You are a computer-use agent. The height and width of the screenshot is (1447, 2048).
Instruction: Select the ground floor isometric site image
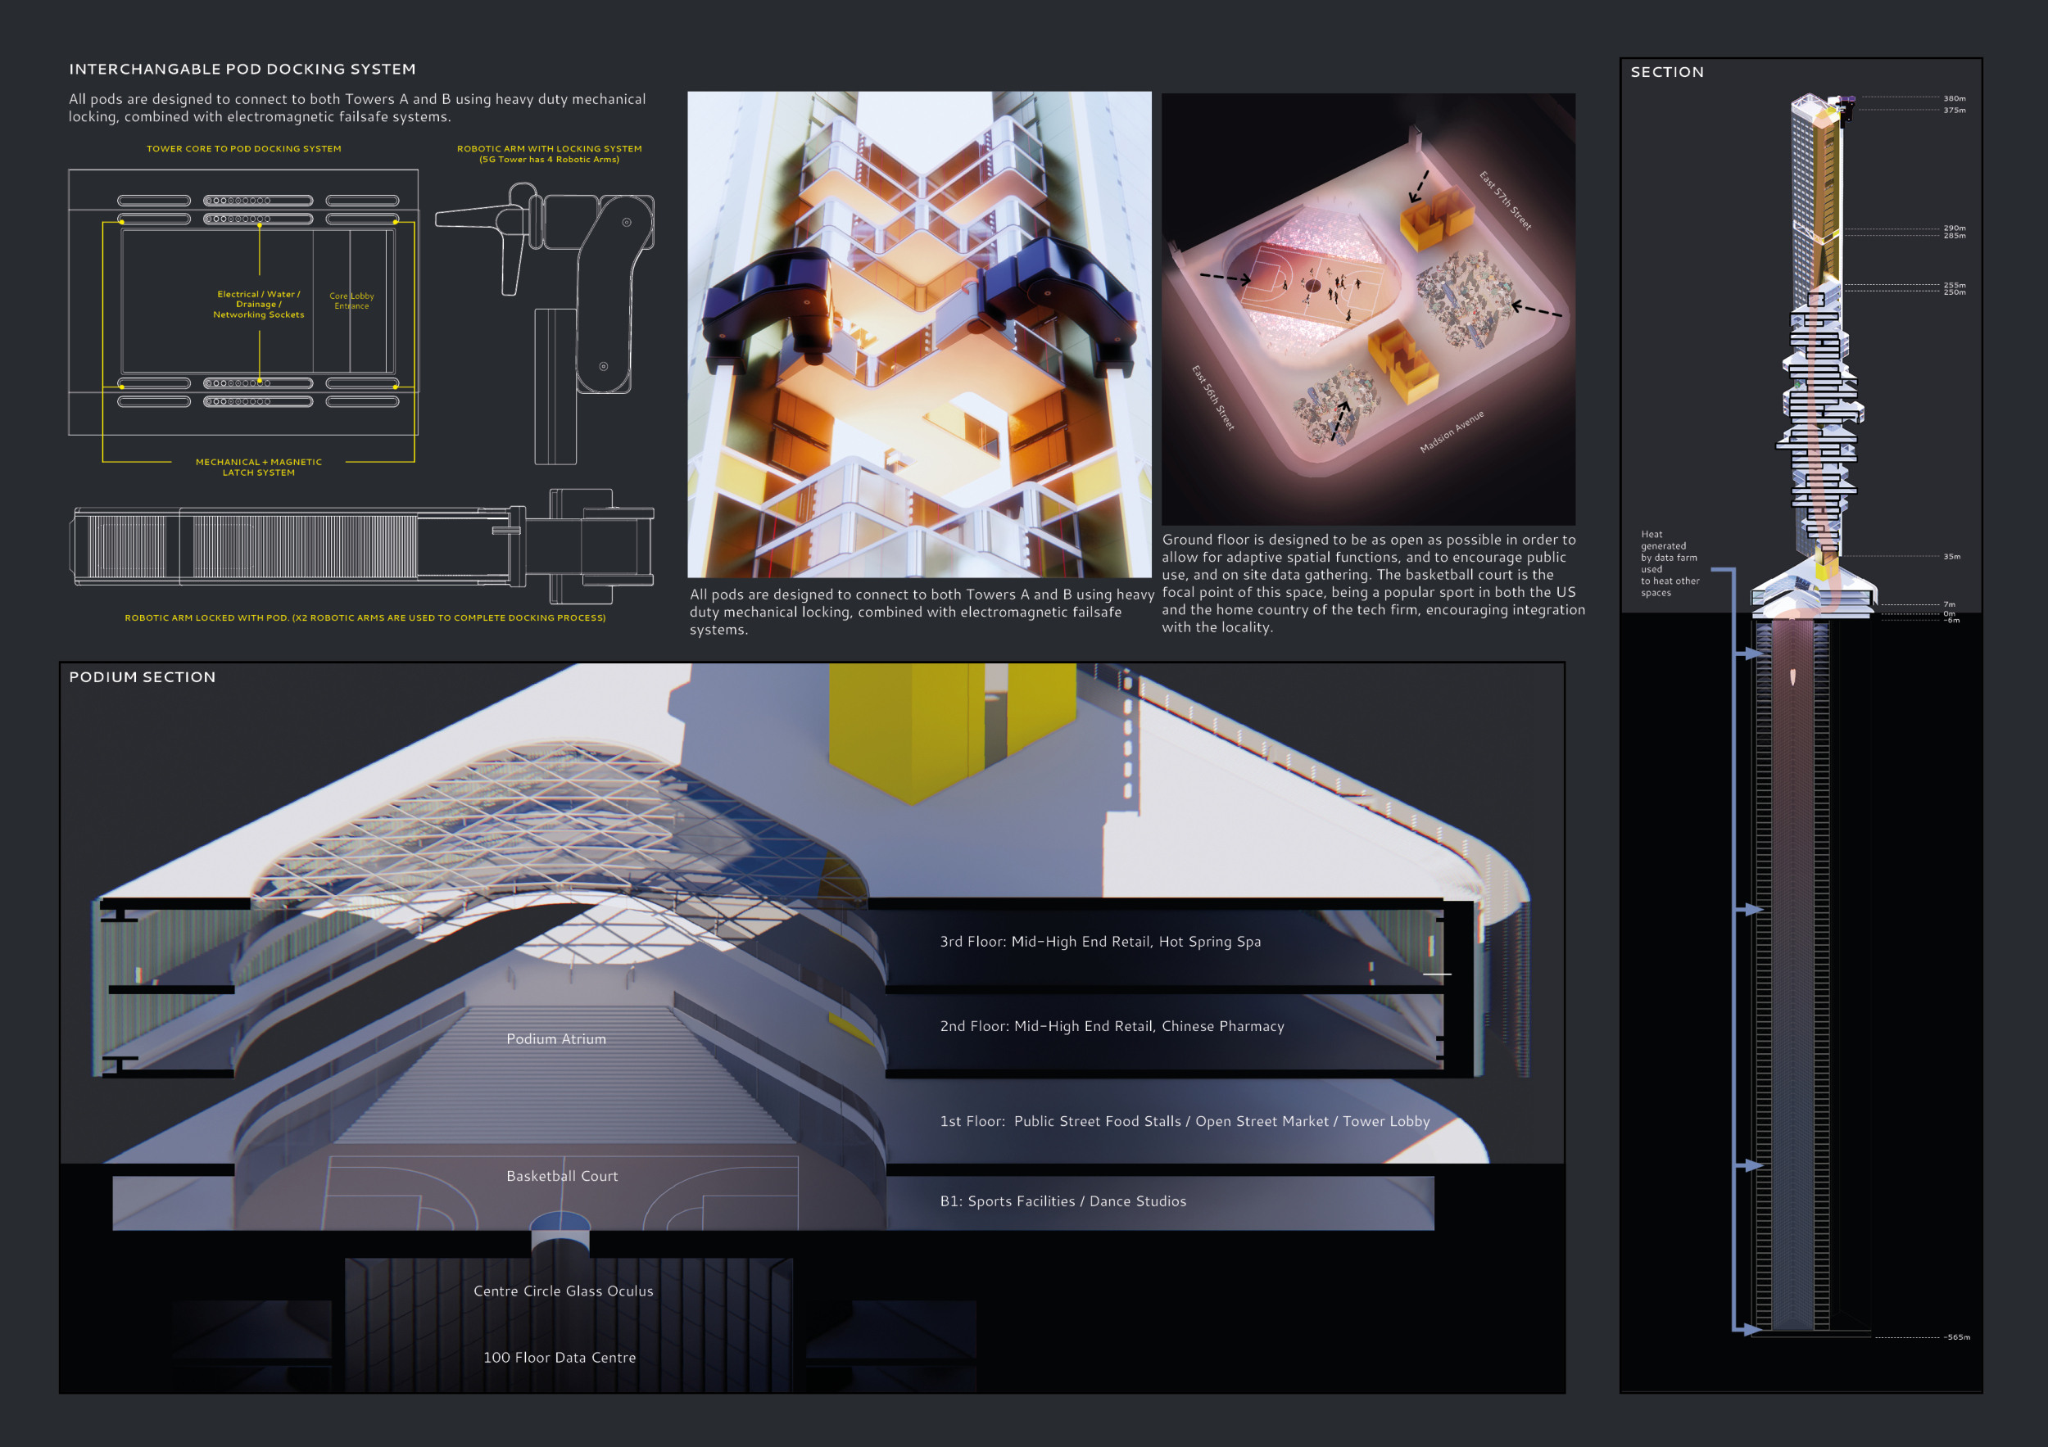(x=1367, y=308)
